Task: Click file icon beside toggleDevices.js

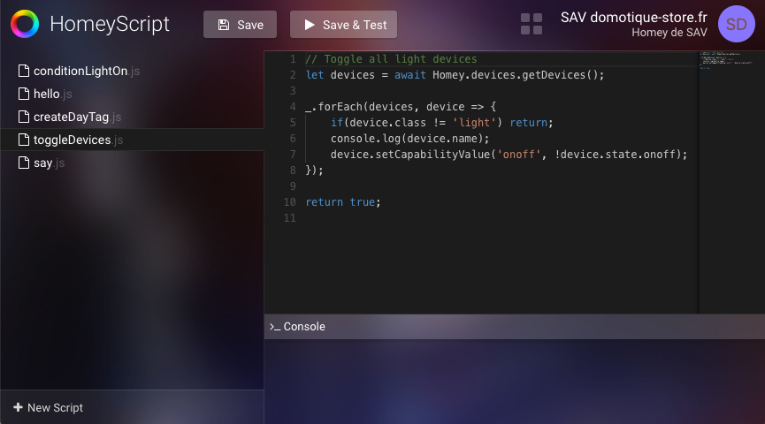Action: click(x=23, y=140)
